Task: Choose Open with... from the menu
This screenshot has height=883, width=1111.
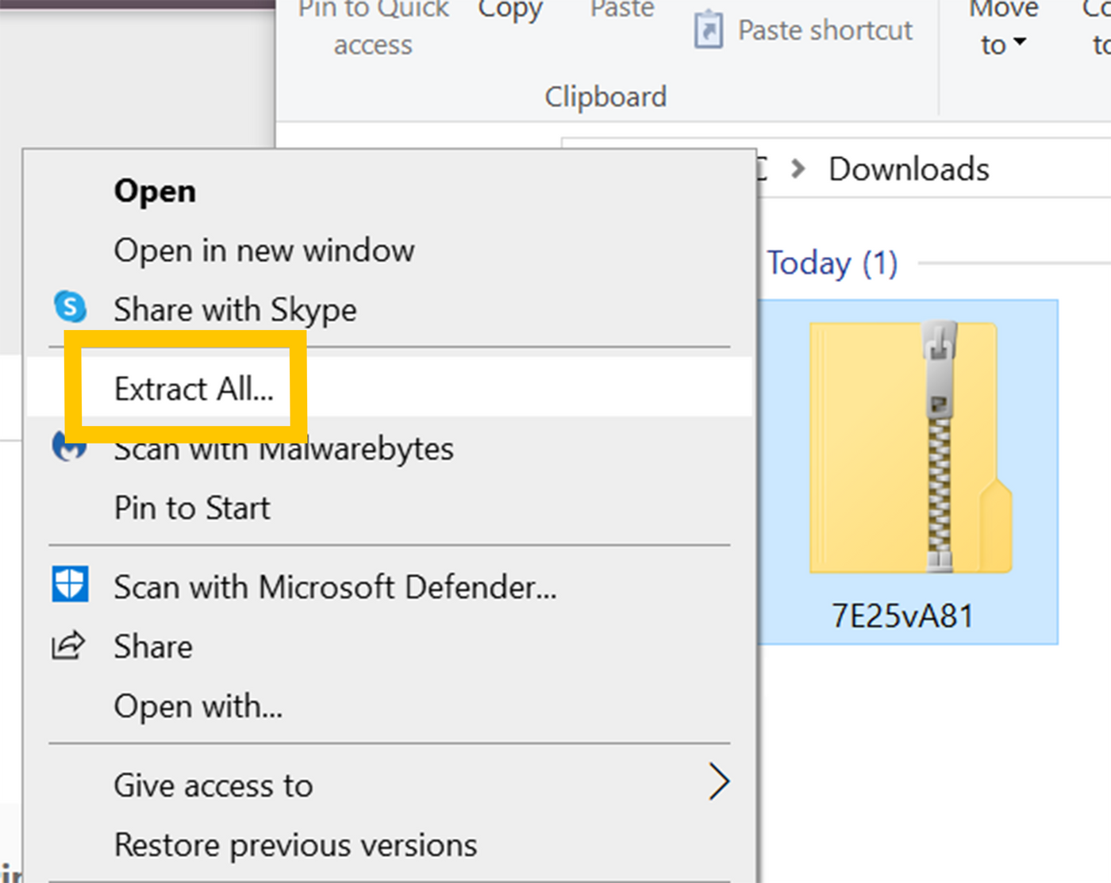Action: (x=198, y=706)
